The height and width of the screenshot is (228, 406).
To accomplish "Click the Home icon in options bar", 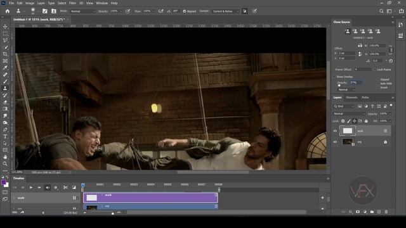I will (x=8, y=11).
